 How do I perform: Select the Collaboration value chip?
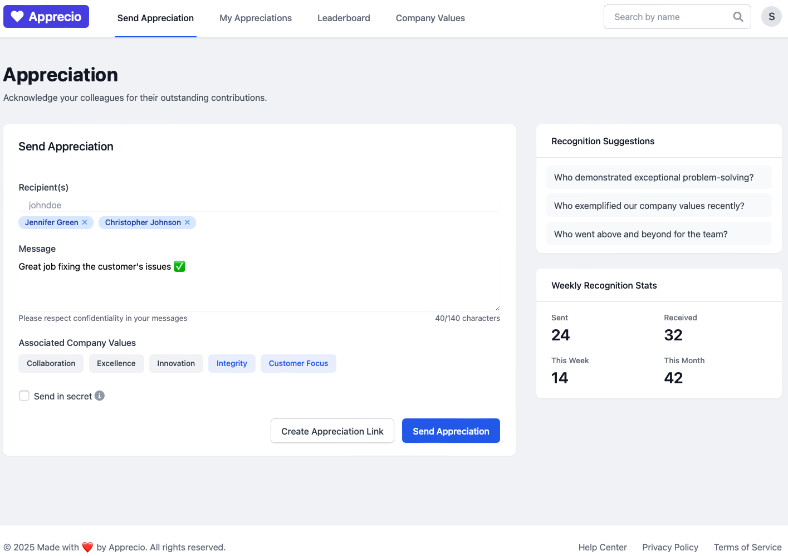click(x=51, y=364)
